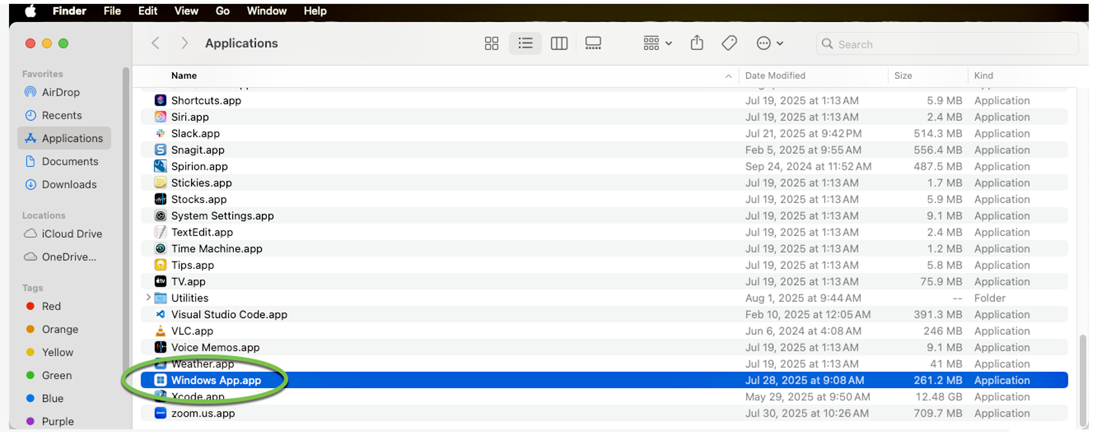The width and height of the screenshot is (1101, 432).
Task: Select the Stickies.app icon
Action: pos(160,183)
